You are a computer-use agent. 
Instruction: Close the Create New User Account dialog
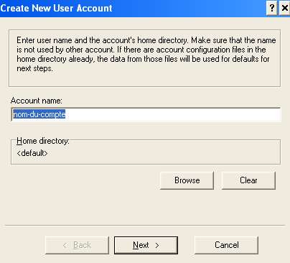(285, 8)
